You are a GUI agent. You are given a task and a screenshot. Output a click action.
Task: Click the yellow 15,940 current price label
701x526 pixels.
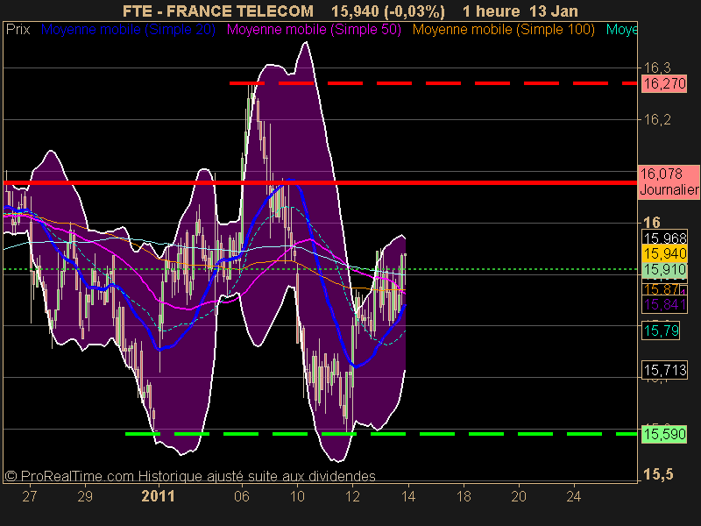[x=665, y=253]
